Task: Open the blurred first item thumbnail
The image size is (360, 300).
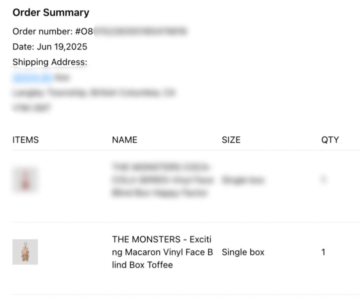Action: (25, 180)
